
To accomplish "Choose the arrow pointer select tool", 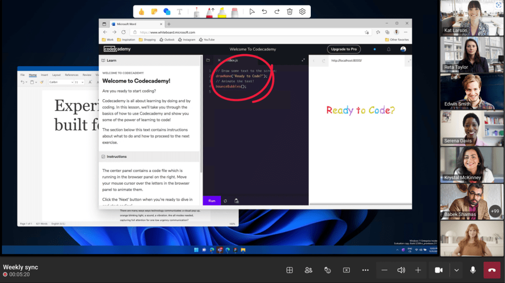I will (x=252, y=11).
